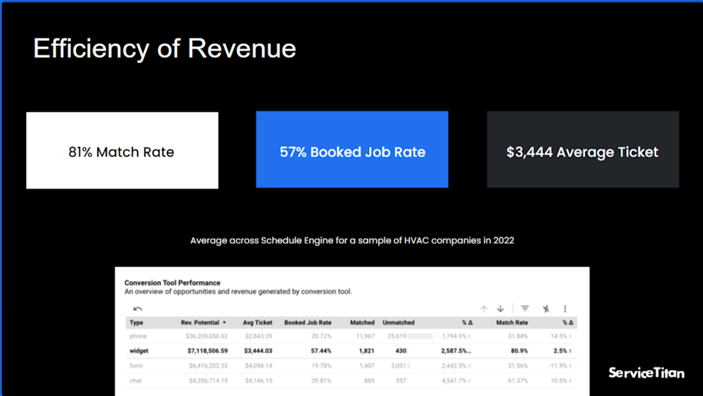Screen dimensions: 703x396
Task: Click the 57.44% booked job rate value
Action: (x=321, y=350)
